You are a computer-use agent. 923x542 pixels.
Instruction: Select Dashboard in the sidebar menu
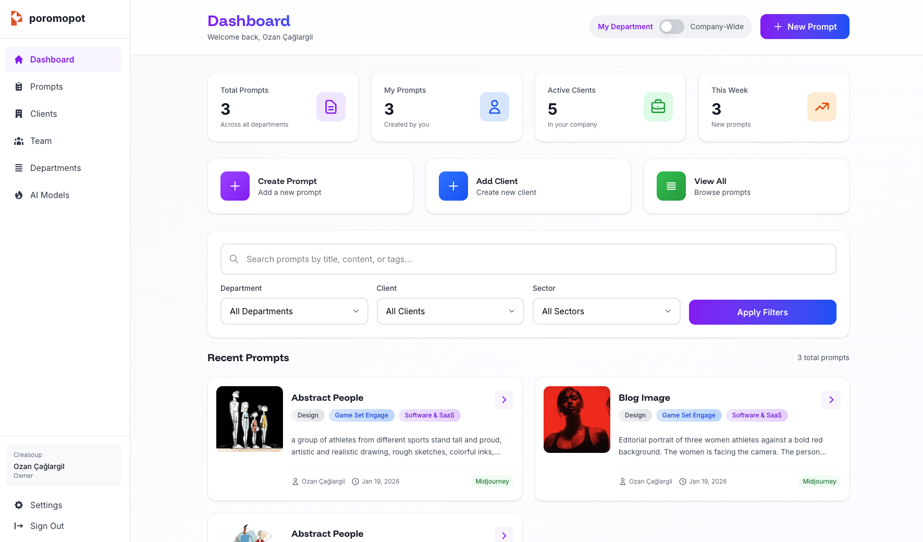[52, 59]
